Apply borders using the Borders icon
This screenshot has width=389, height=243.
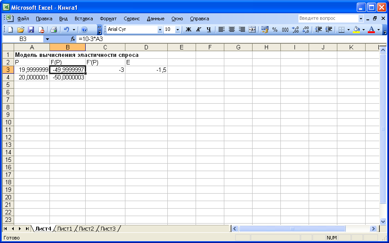pos(341,30)
